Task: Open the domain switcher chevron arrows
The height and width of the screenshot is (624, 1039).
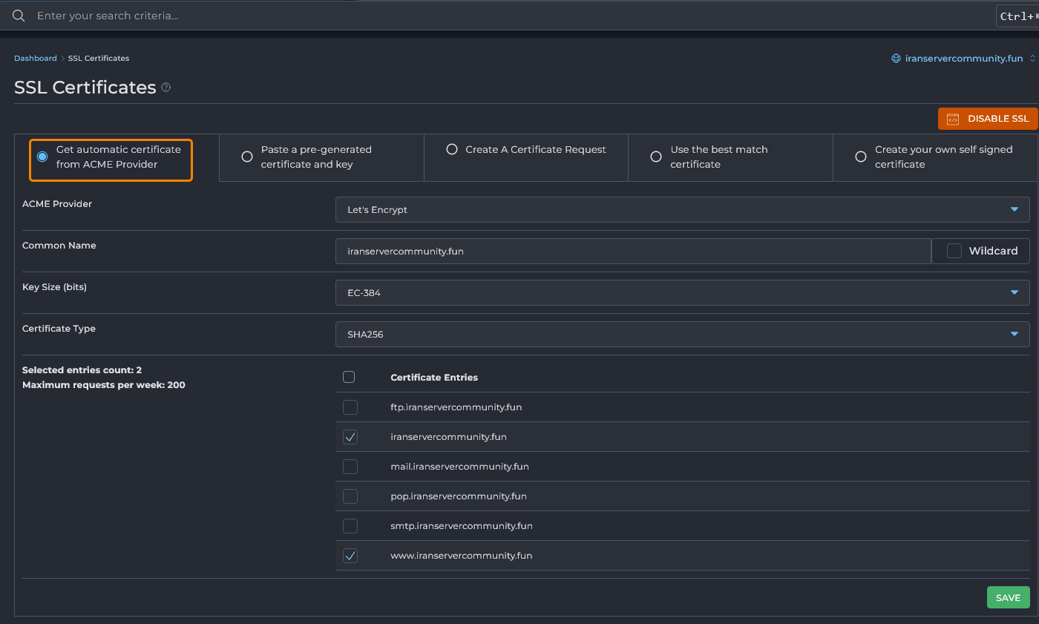Action: point(1032,59)
